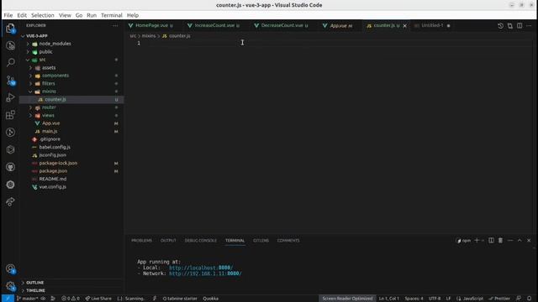Open the Terminal menu
This screenshot has height=302, width=538.
(x=112, y=15)
